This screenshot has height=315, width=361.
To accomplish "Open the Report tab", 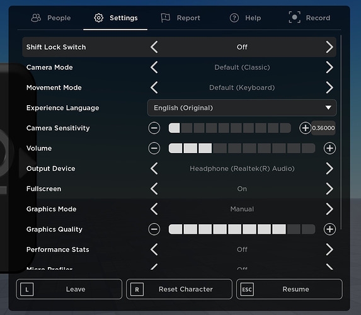I will [x=180, y=18].
